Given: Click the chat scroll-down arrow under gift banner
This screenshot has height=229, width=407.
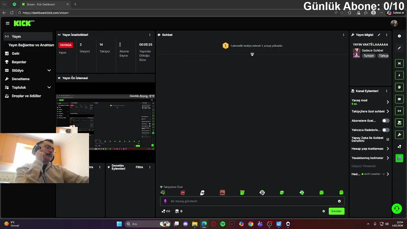Looking at the screenshot, I should 252,54.
